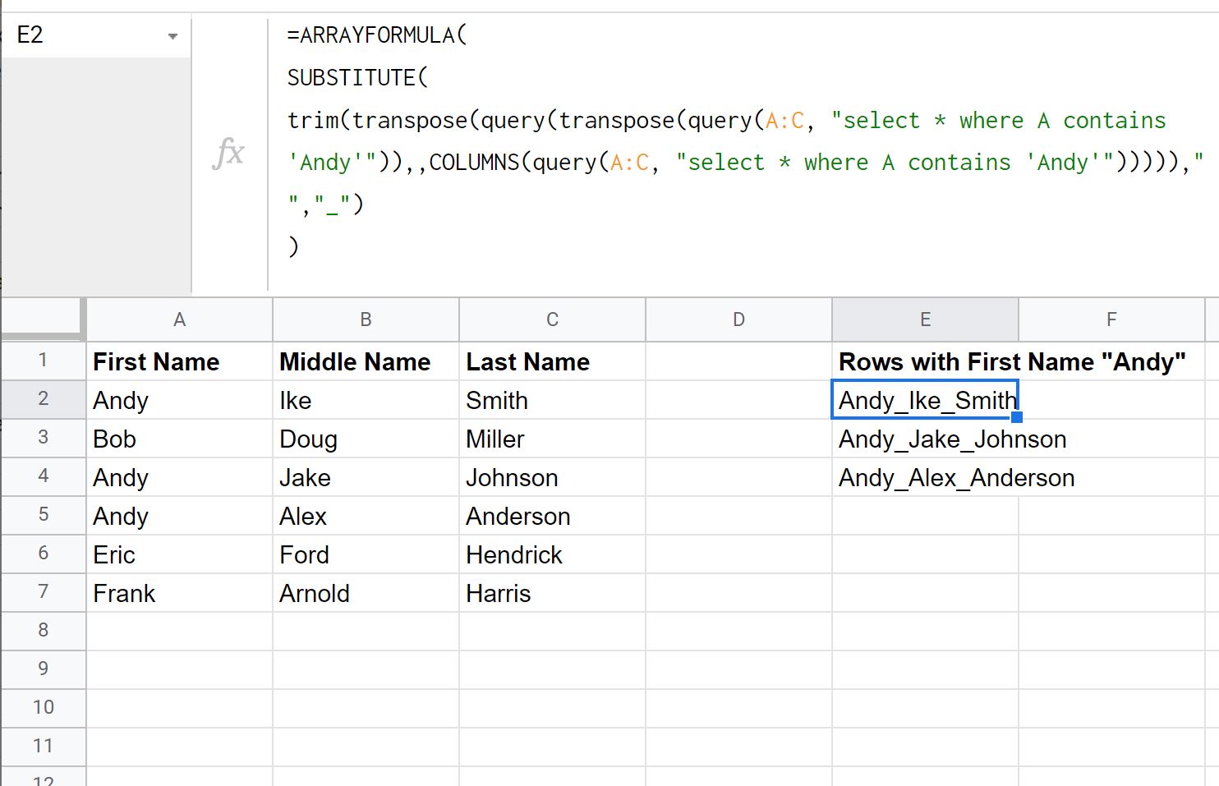This screenshot has width=1219, height=786.
Task: Click the cell containing 'Arnold'
Action: pyautogui.click(x=366, y=593)
